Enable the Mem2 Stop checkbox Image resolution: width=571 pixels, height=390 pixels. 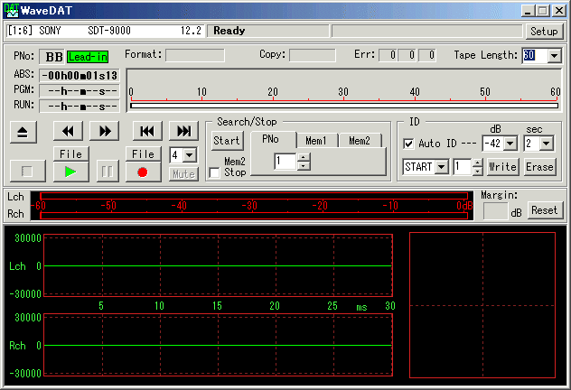pos(214,172)
